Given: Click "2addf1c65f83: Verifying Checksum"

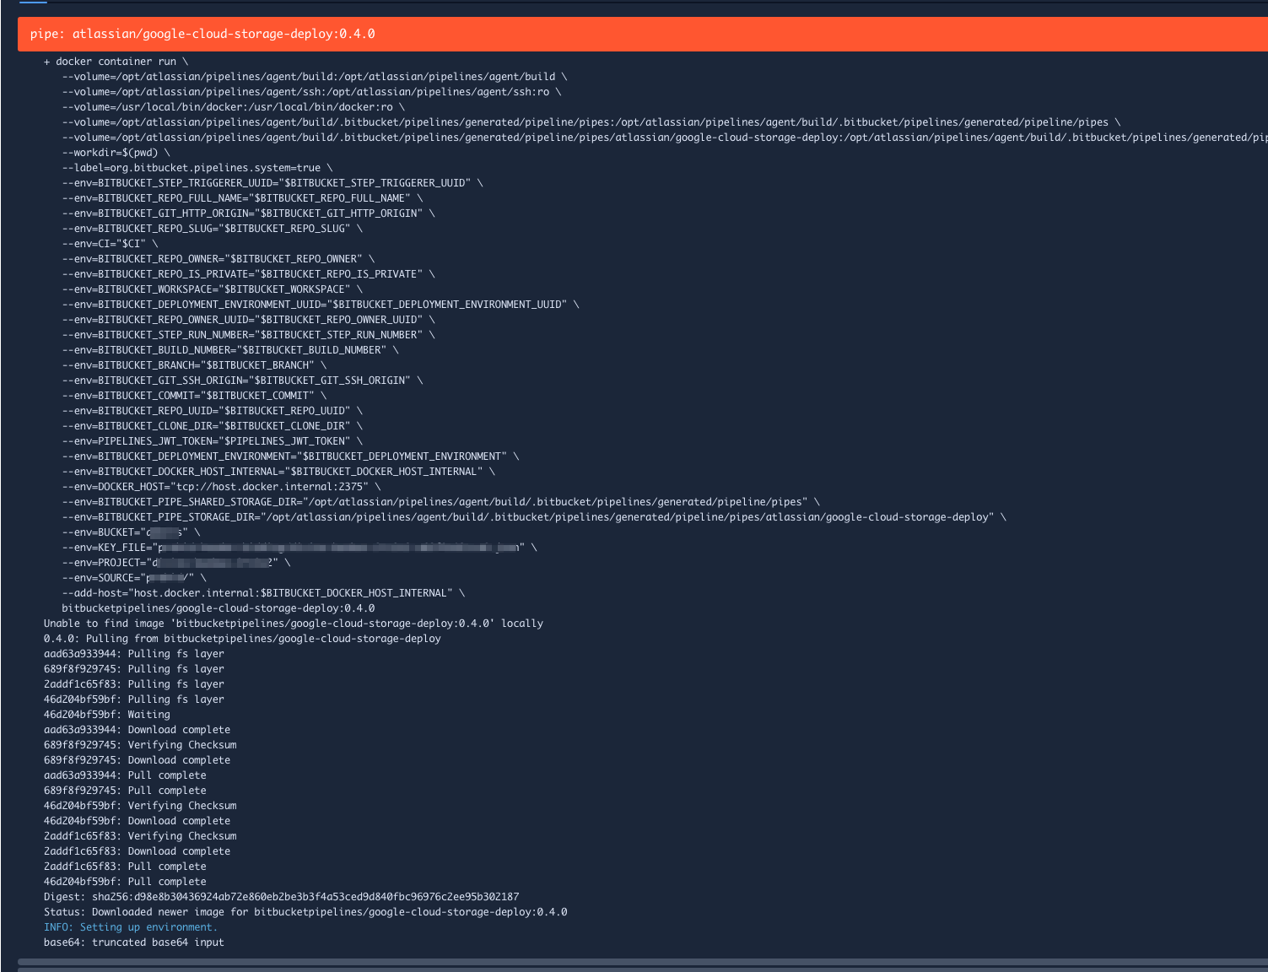Looking at the screenshot, I should click(x=140, y=836).
